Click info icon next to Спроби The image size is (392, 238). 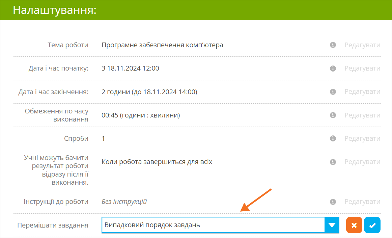pyautogui.click(x=333, y=138)
